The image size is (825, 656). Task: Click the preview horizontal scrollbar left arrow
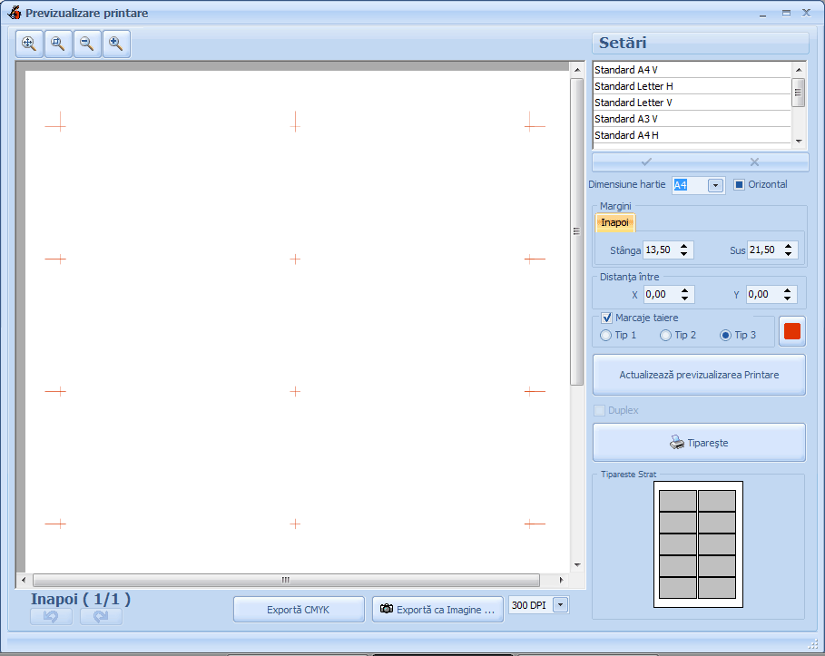(x=24, y=581)
